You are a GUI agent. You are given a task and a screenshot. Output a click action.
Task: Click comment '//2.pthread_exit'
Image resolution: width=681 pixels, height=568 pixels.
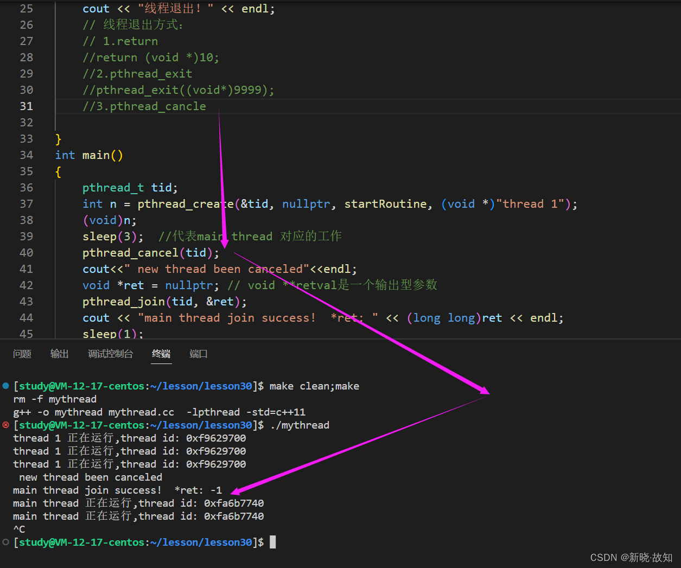click(137, 74)
